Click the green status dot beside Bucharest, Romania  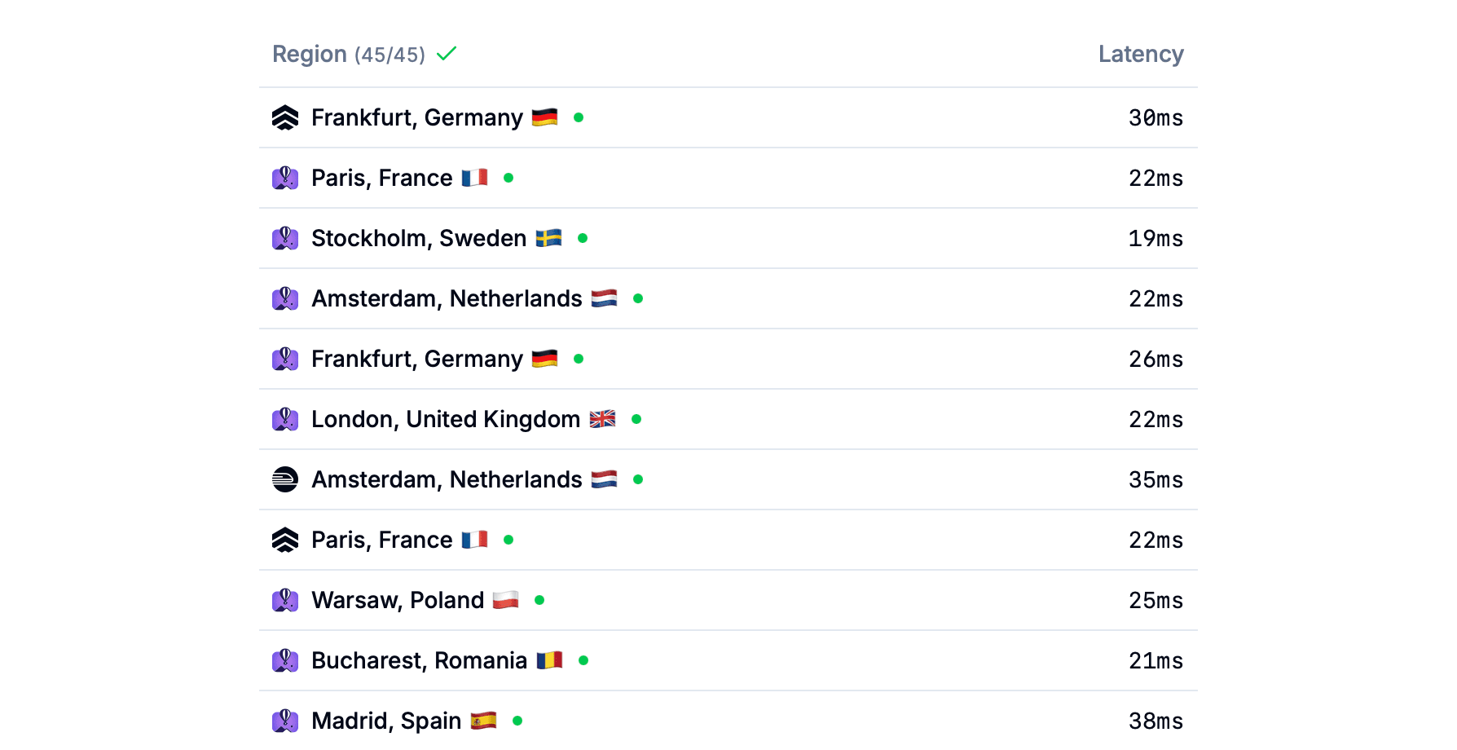pos(583,660)
